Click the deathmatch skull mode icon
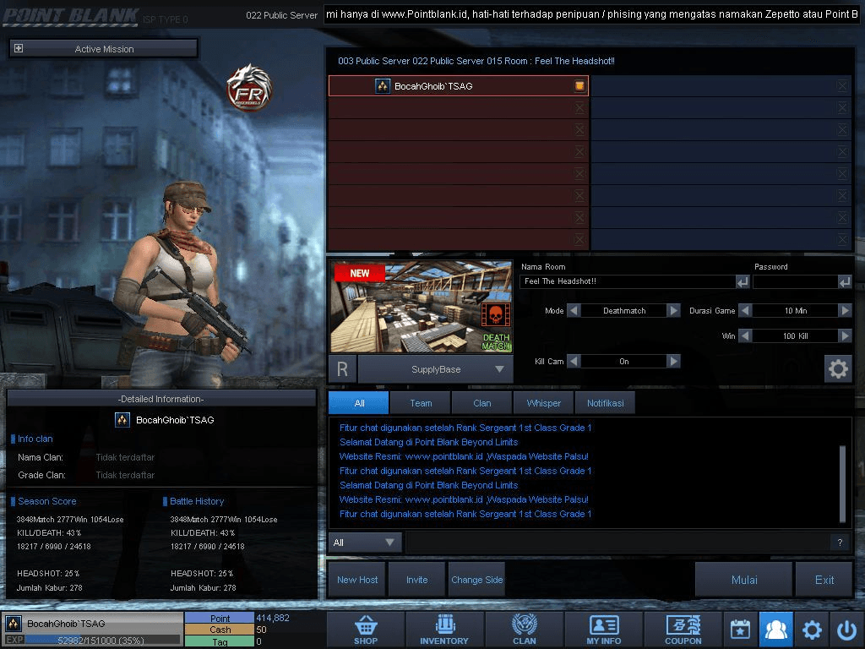 [x=495, y=315]
